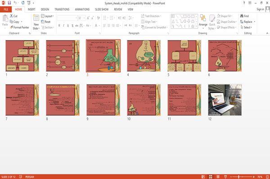Click Format Painter brush

[x=19, y=27]
